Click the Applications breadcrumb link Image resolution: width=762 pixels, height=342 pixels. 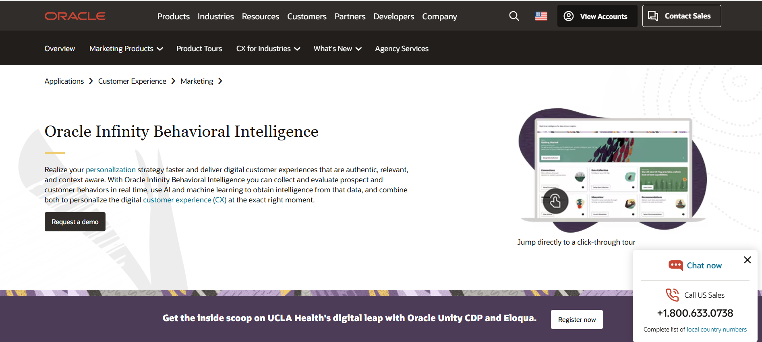[64, 81]
